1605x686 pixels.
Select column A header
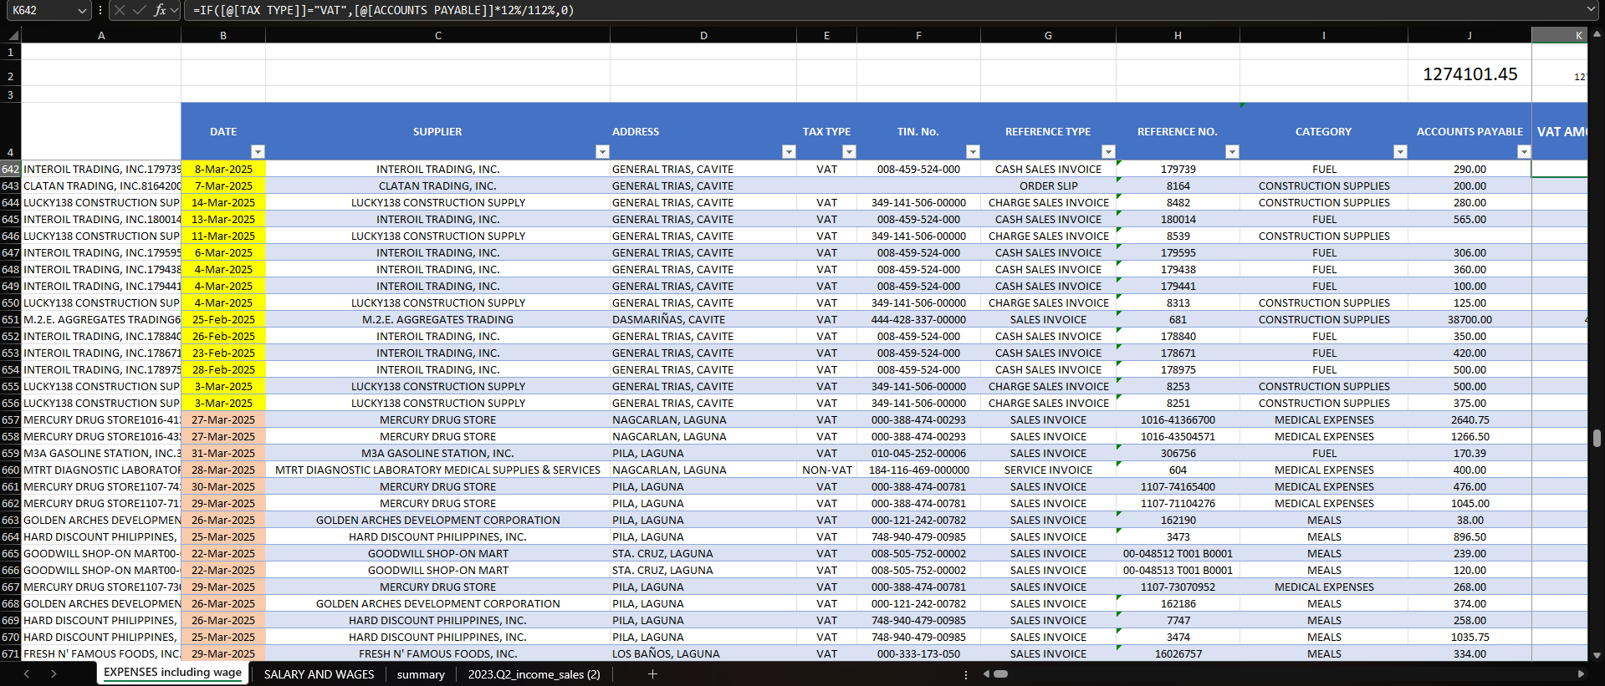[101, 35]
